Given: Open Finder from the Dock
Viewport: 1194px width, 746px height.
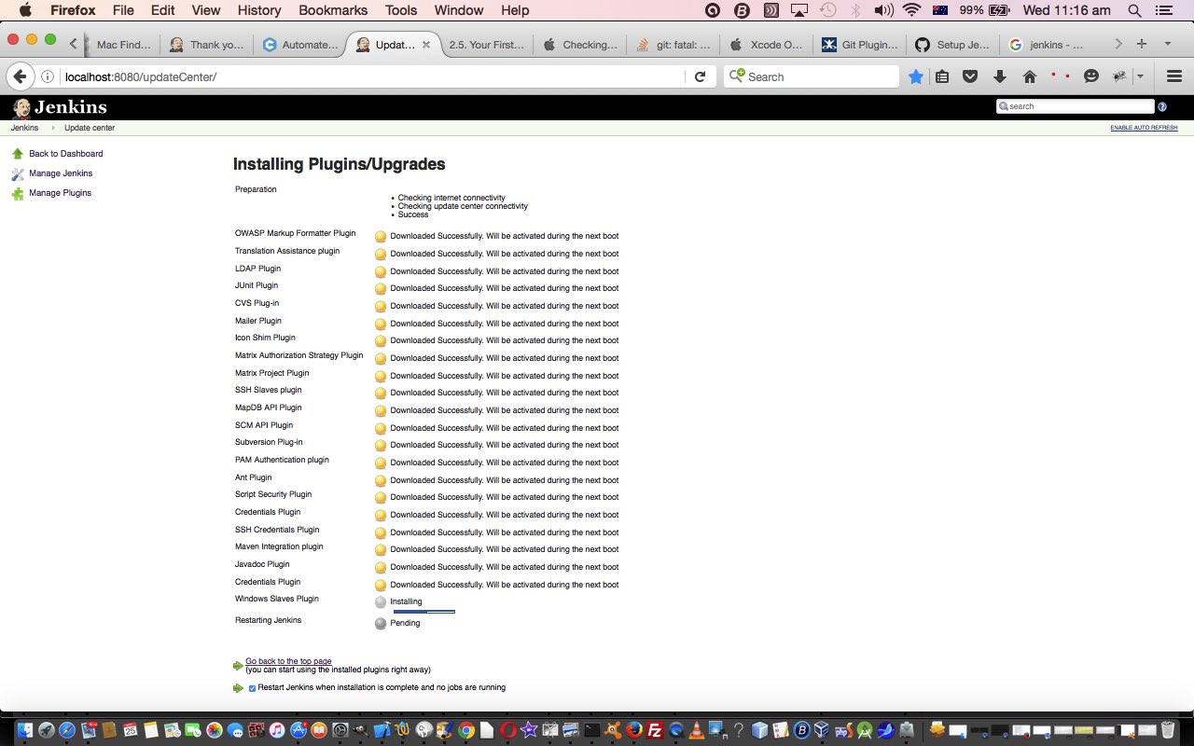Looking at the screenshot, I should point(25,730).
